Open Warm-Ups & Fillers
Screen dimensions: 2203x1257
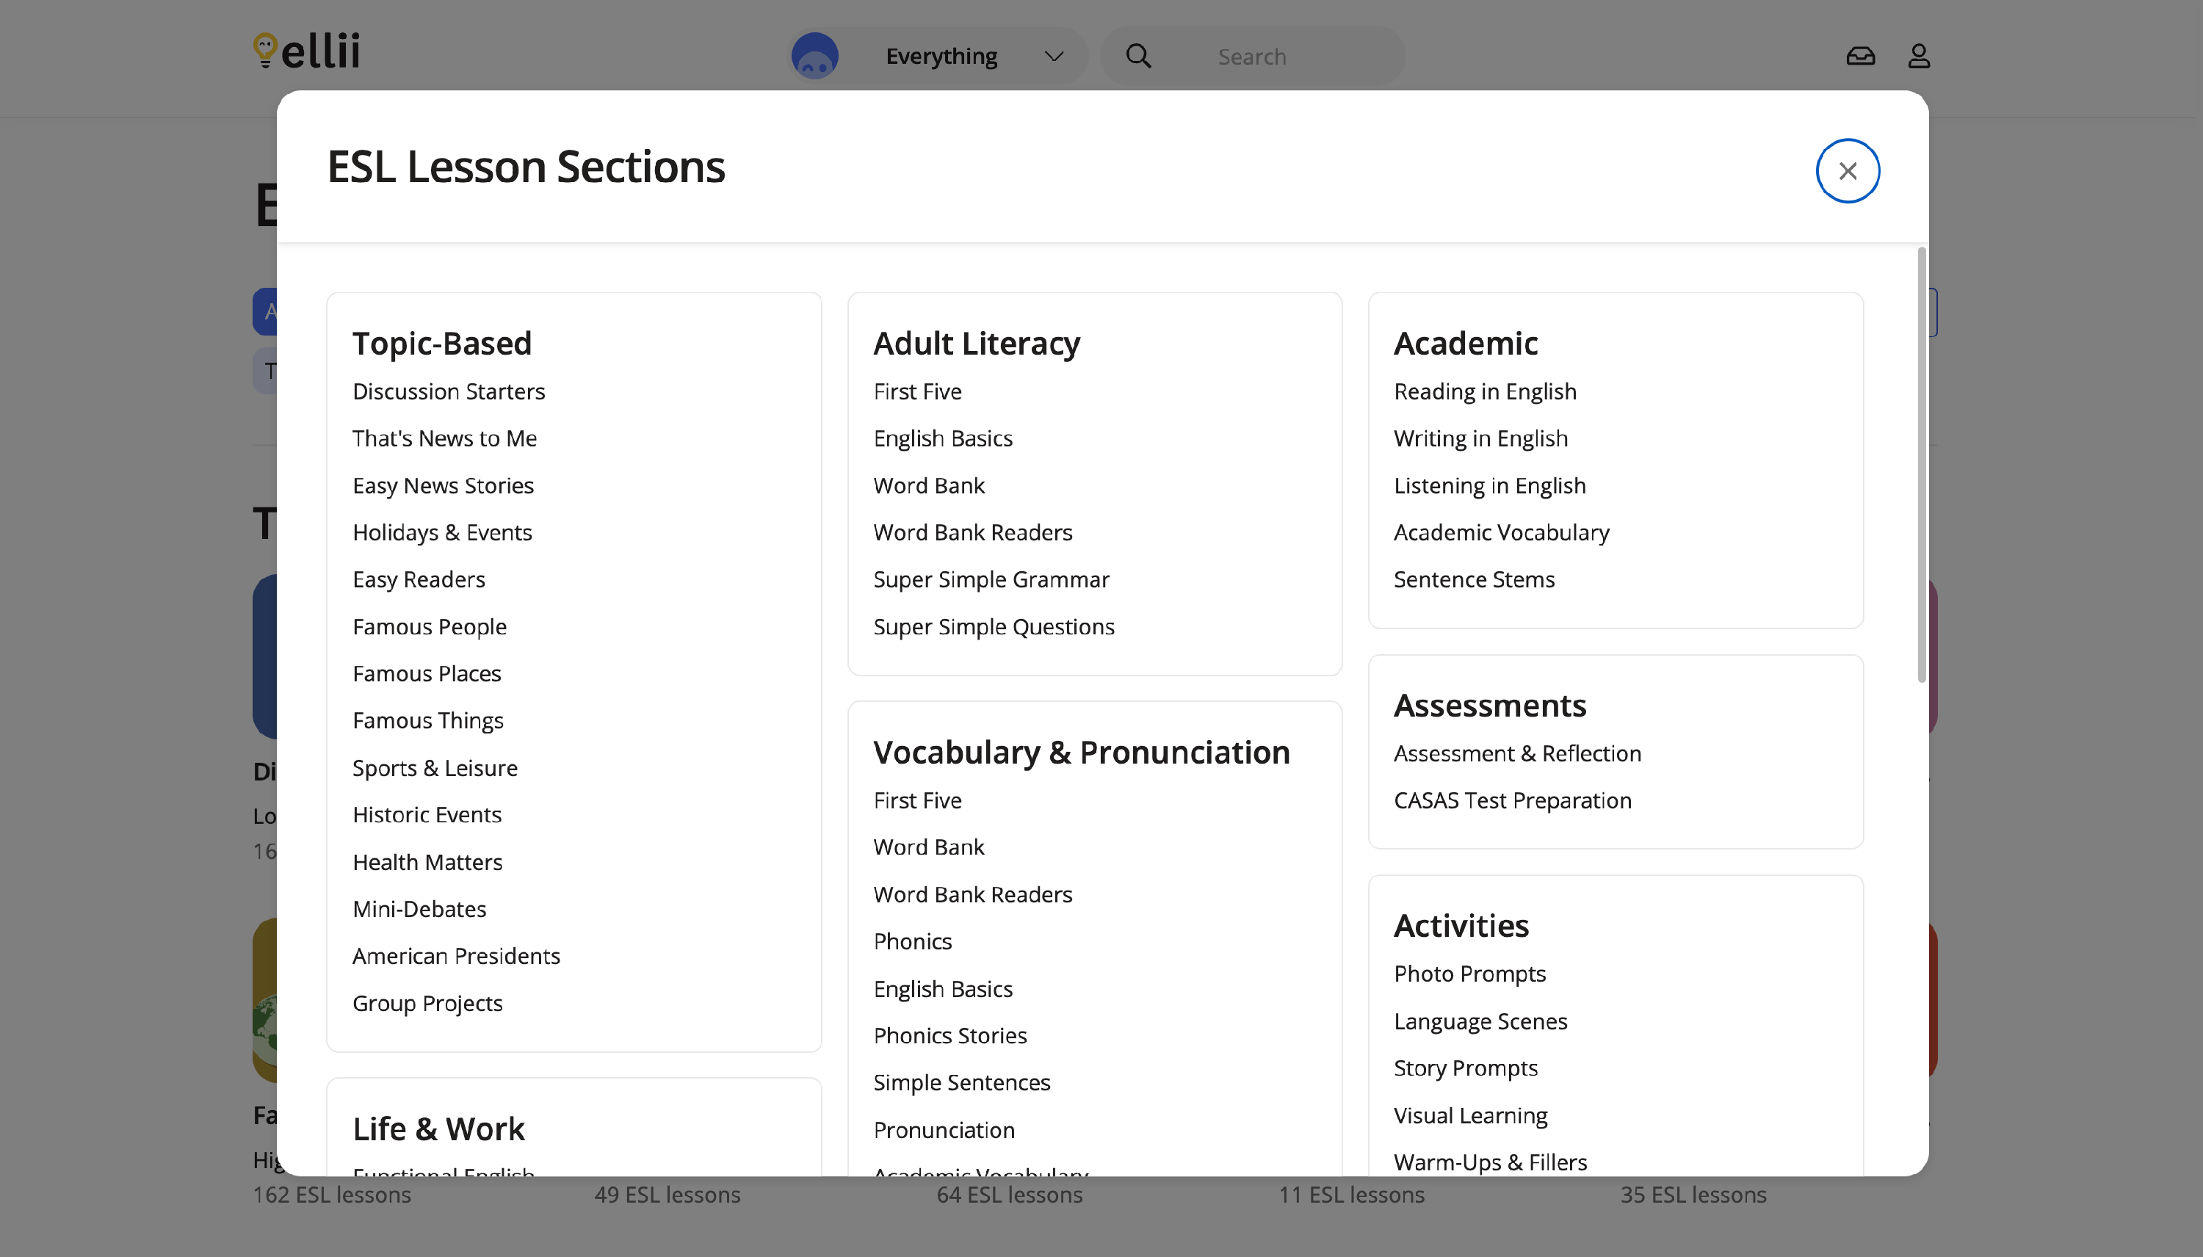click(1490, 1161)
